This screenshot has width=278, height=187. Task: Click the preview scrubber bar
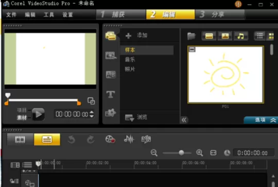43,100
